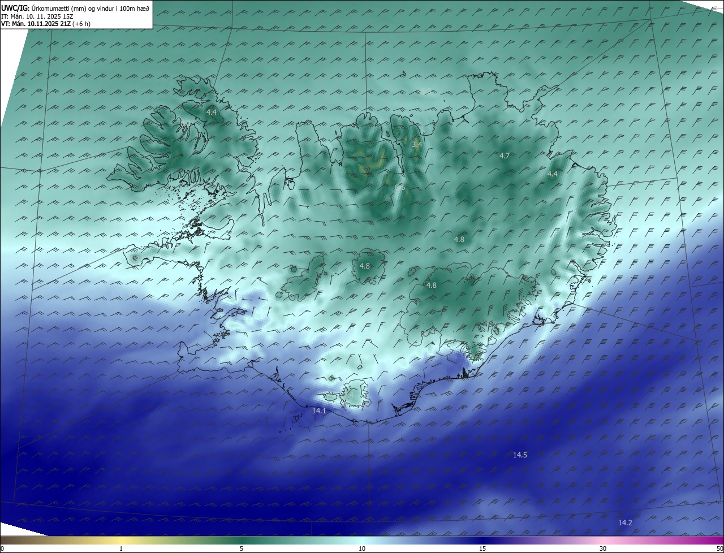724x553 pixels.
Task: Click the '50' tick label on the color scale
Action: click(719, 548)
